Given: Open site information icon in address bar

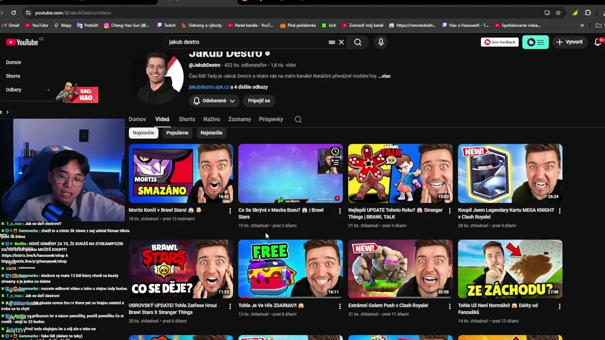Looking at the screenshot, I should (x=28, y=13).
